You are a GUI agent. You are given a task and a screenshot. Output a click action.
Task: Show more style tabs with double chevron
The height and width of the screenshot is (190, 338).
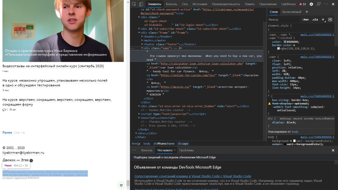(x=307, y=12)
